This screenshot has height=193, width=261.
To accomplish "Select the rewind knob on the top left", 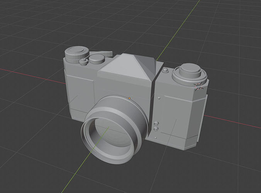I will 77,54.
